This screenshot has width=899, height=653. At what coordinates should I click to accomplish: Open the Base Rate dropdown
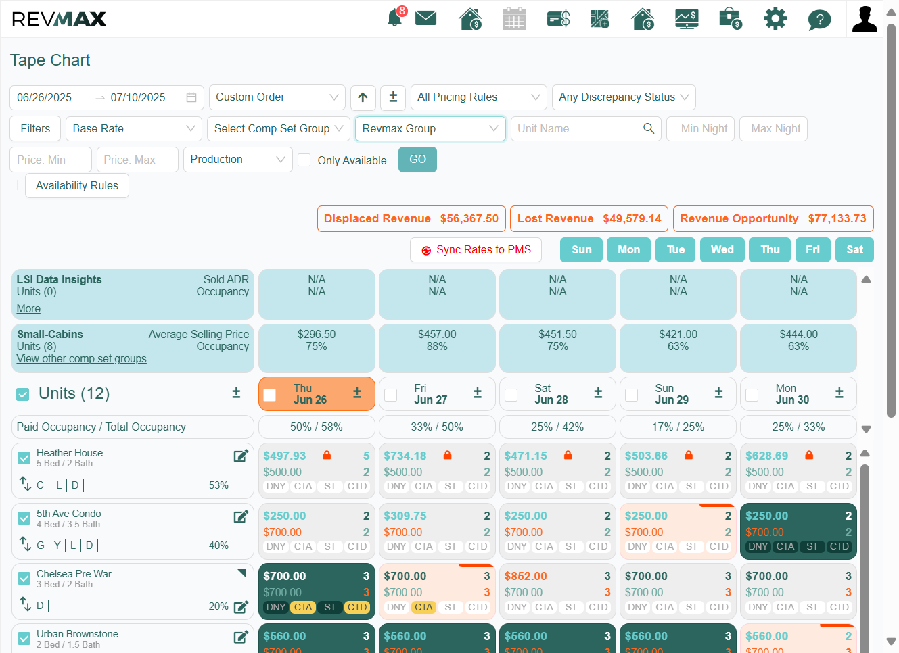click(x=134, y=128)
